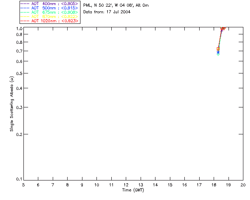Click the x-axis tick label 10
The width and height of the screenshot is (250, 200).
(96, 185)
